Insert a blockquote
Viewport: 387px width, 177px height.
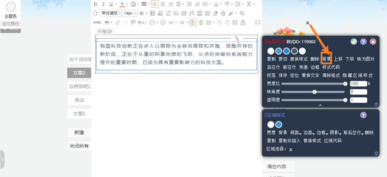107,22
